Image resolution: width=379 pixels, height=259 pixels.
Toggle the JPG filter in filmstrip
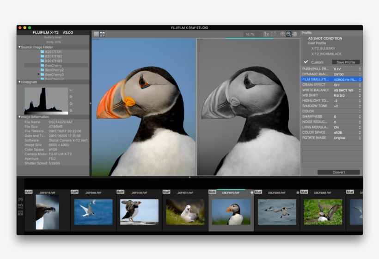pyautogui.click(x=20, y=199)
